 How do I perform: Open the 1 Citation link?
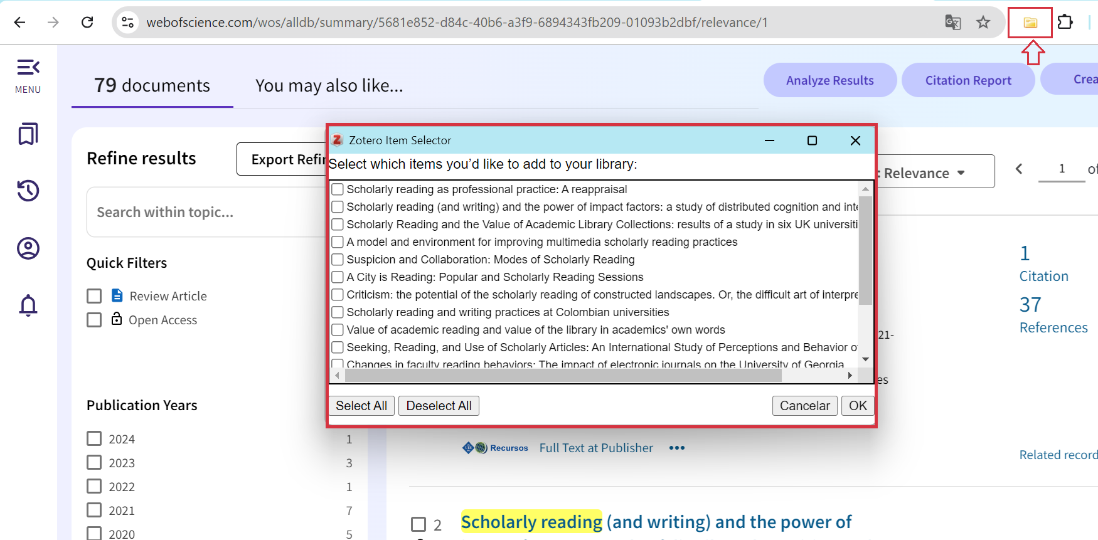coord(1043,263)
